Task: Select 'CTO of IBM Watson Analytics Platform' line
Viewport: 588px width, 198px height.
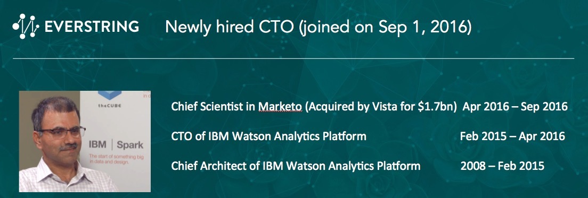Action: coord(268,136)
